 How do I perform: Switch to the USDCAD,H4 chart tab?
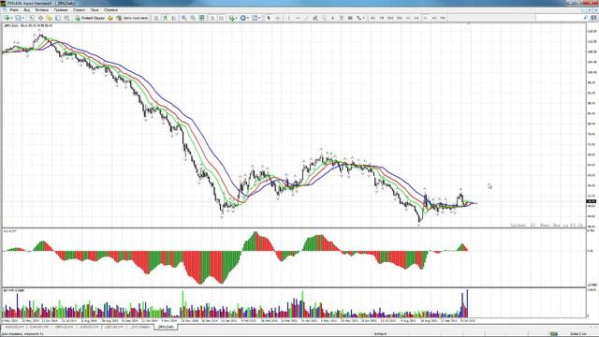(x=114, y=327)
